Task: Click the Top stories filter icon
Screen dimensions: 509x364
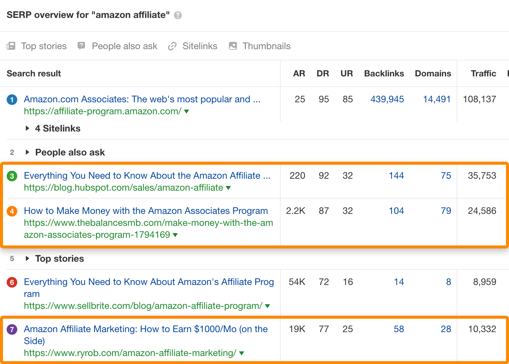Action: [11, 46]
